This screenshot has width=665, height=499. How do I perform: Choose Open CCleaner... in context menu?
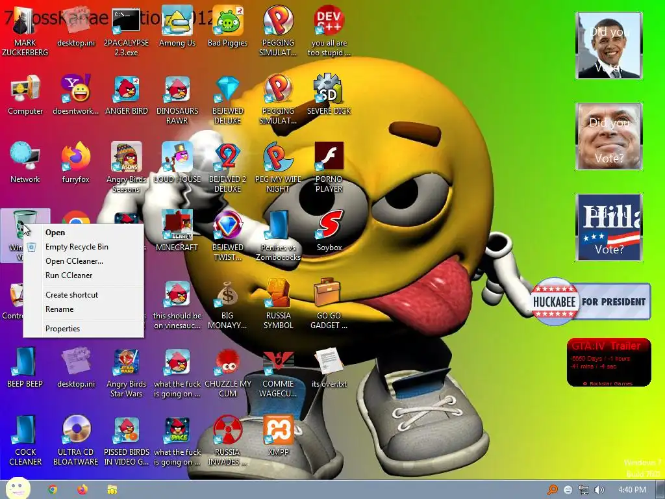tap(84, 261)
